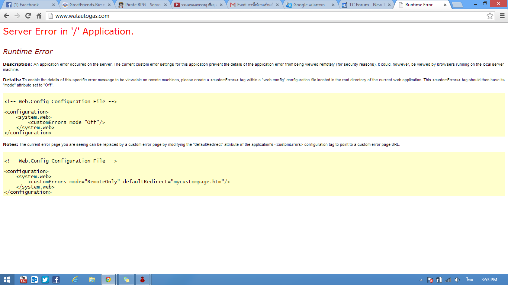Reload the page with the refresh icon
Image resolution: width=508 pixels, height=285 pixels.
pos(28,16)
